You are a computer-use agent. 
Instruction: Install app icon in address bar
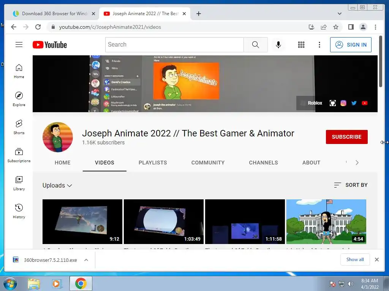(312, 27)
